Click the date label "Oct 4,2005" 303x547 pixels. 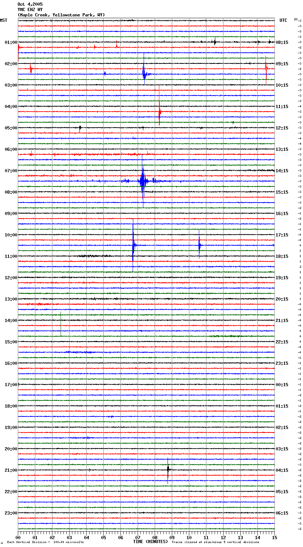(30, 4)
